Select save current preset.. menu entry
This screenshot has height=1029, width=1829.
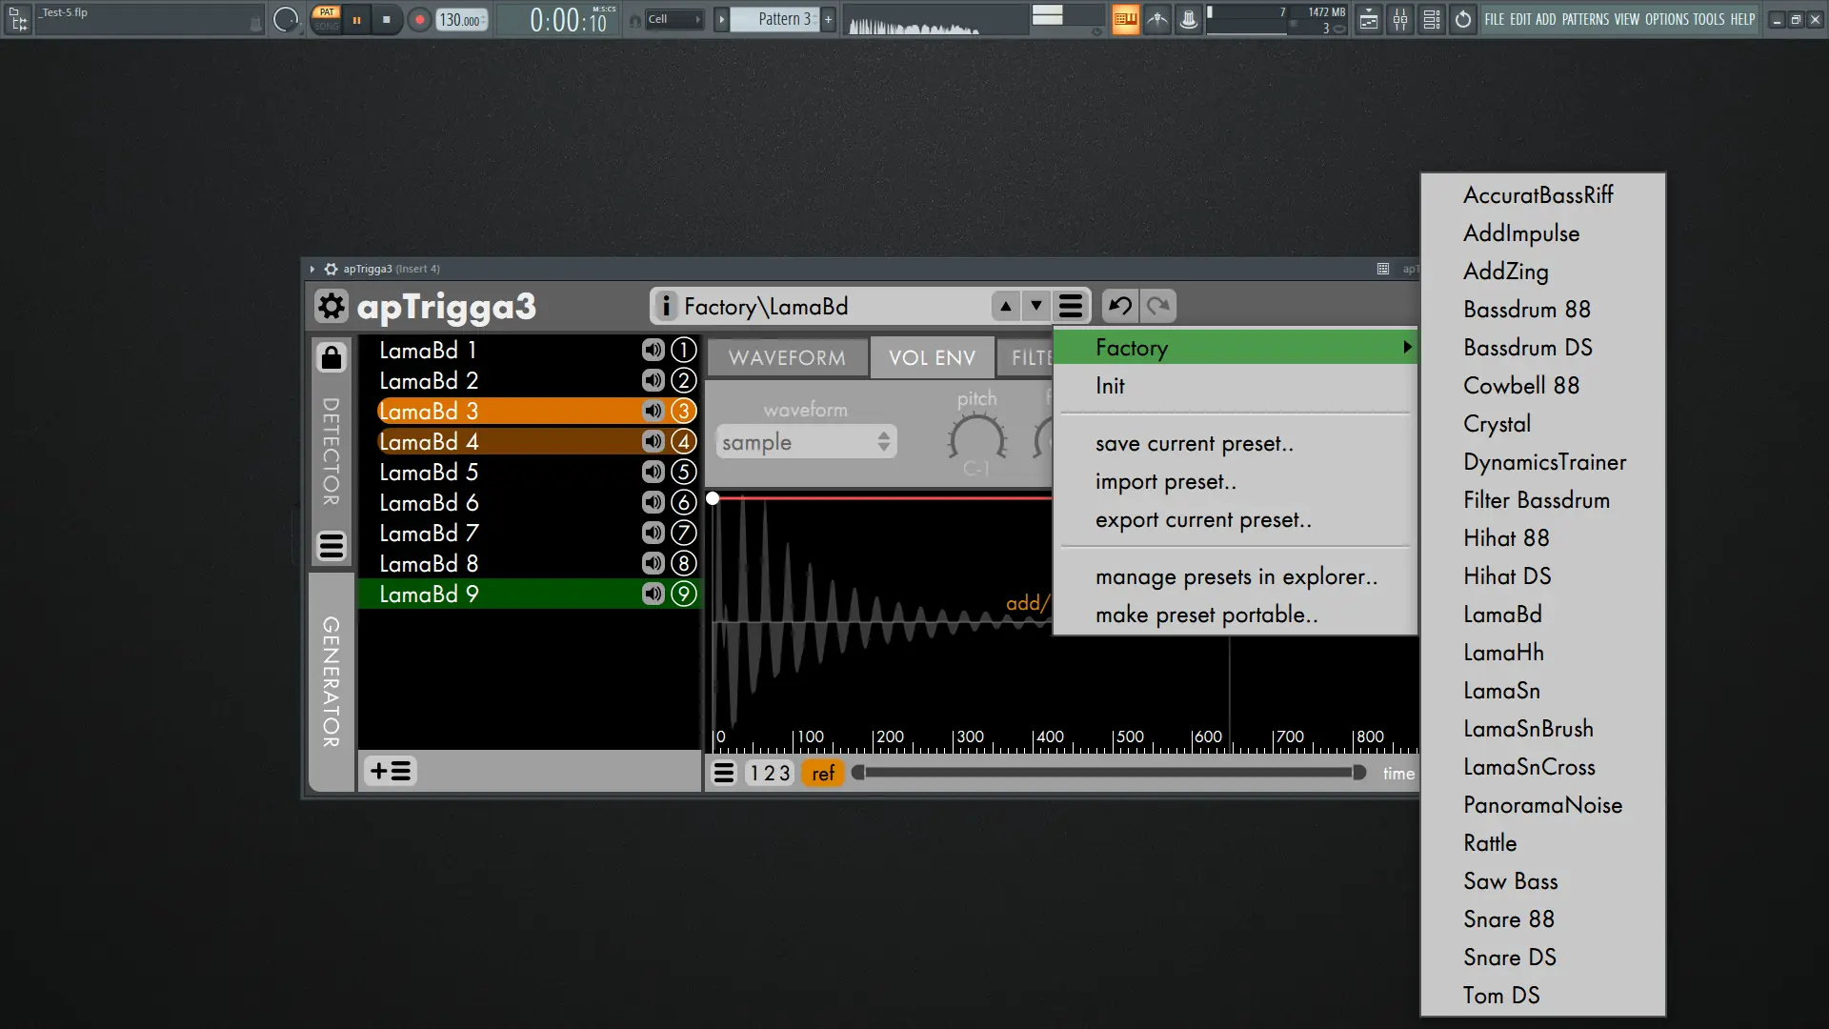pyautogui.click(x=1194, y=444)
